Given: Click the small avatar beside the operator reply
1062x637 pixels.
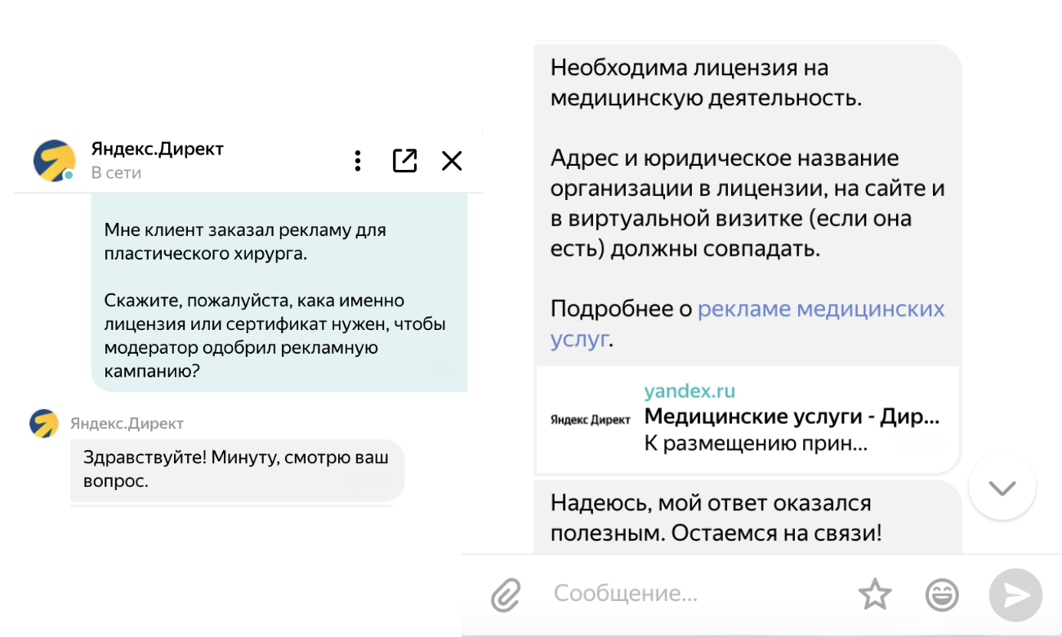Looking at the screenshot, I should (44, 424).
